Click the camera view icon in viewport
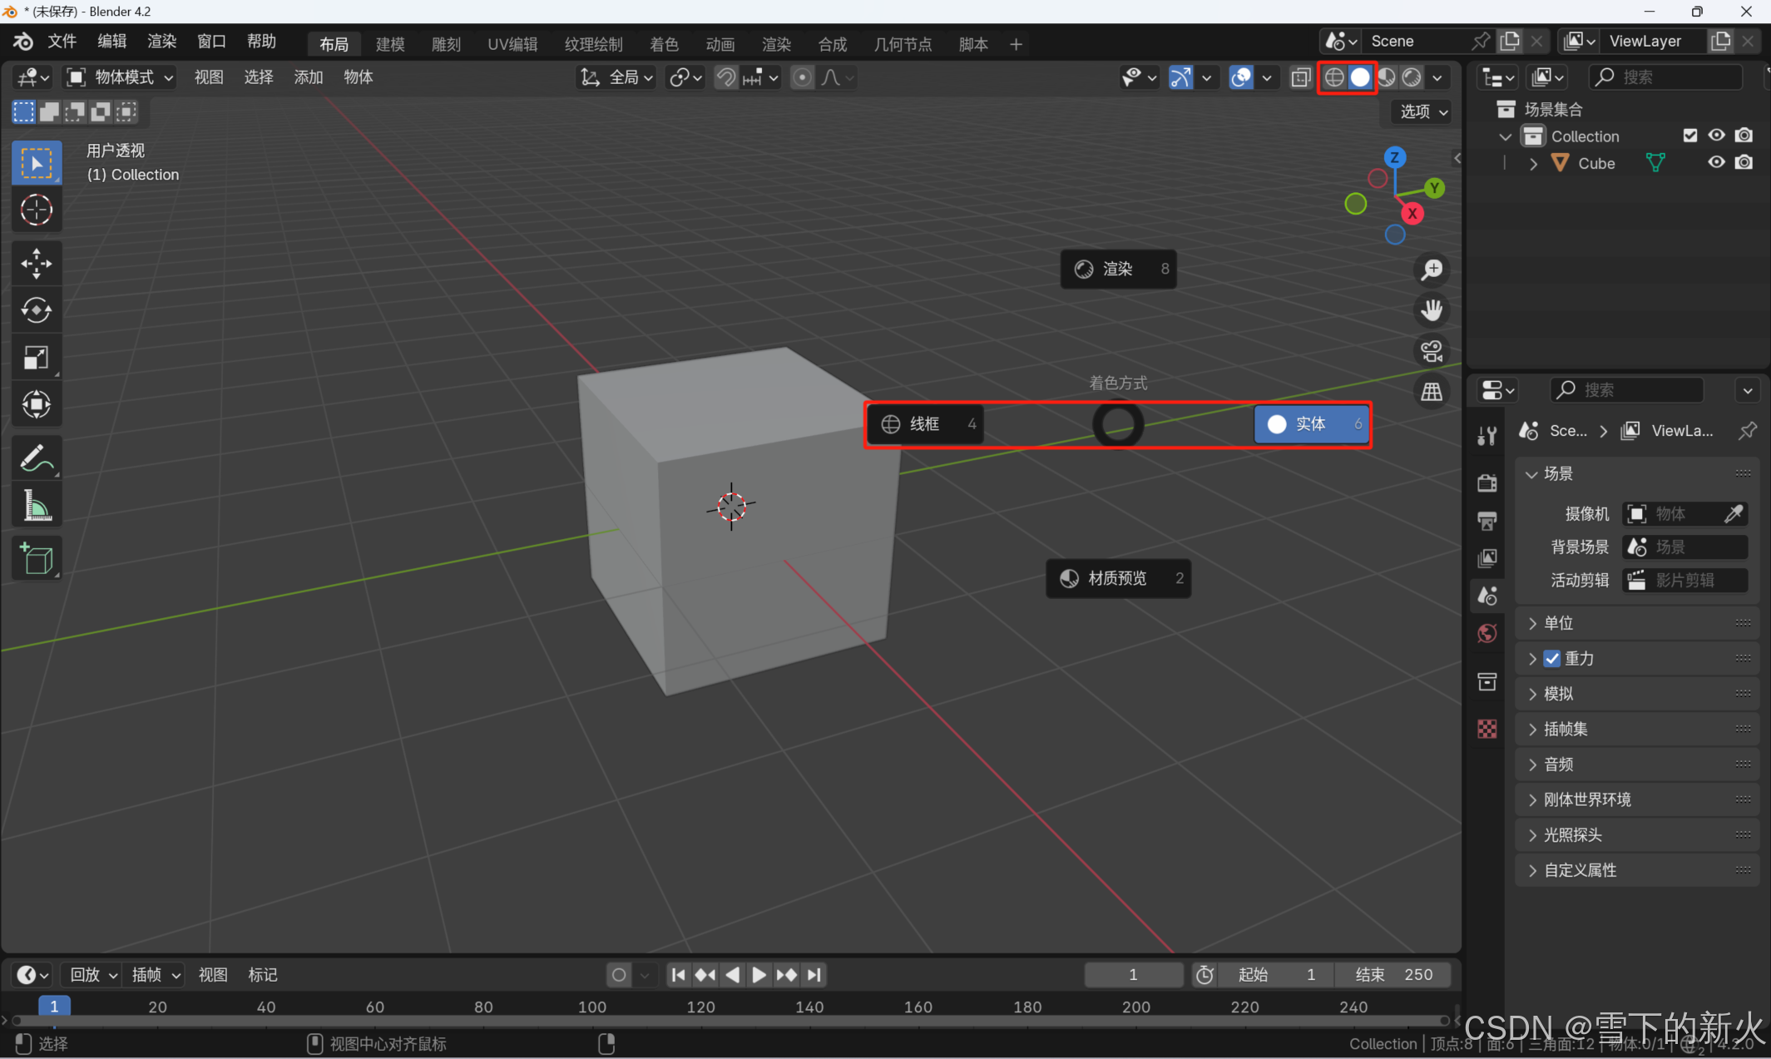The height and width of the screenshot is (1059, 1771). 1432,351
